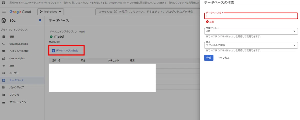The image size is (300, 120).
Task: Click the plus icon for database creation
Action: click(x=53, y=51)
